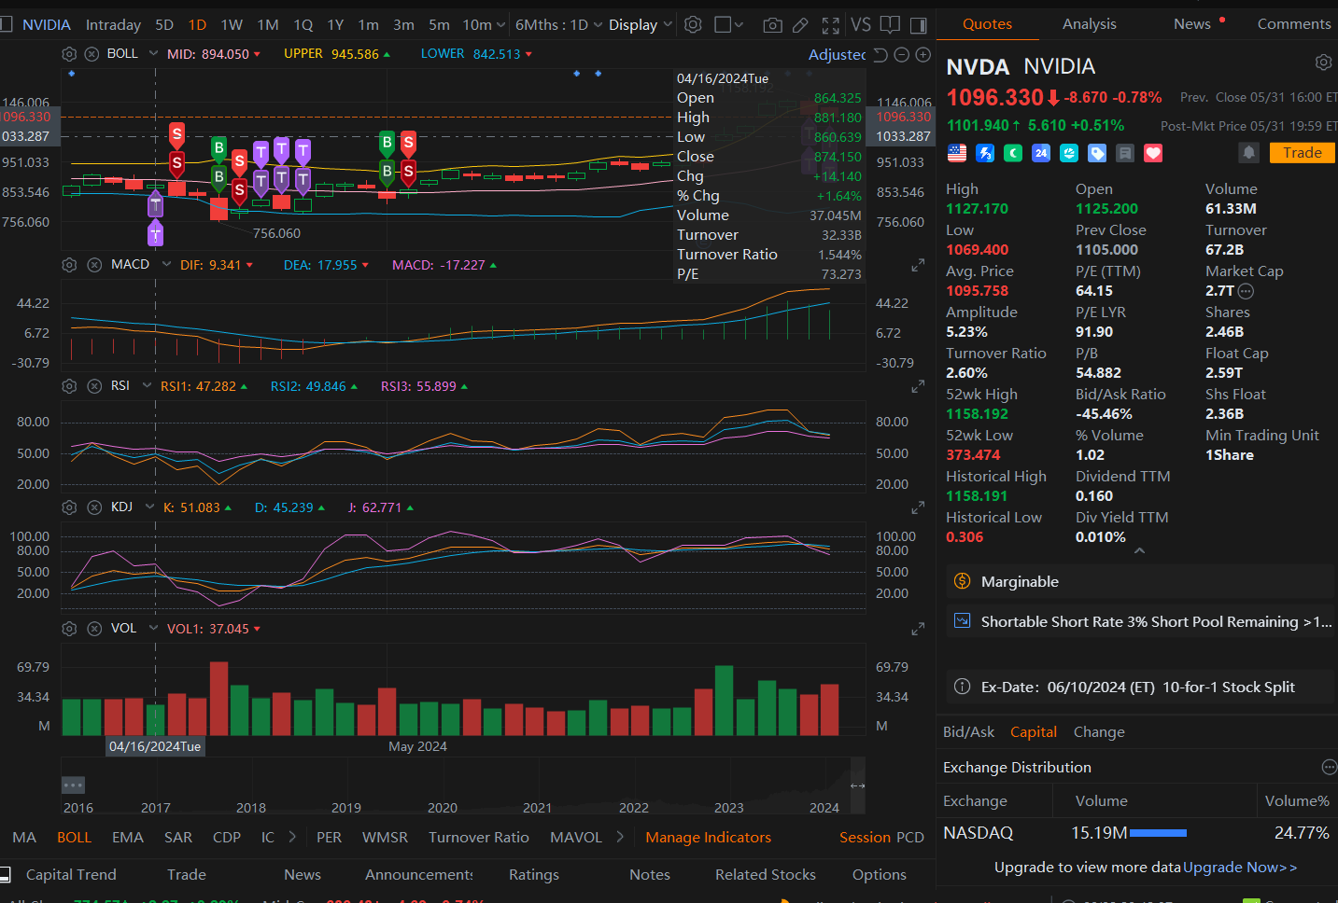Enter fullscreen chart mode

830,25
